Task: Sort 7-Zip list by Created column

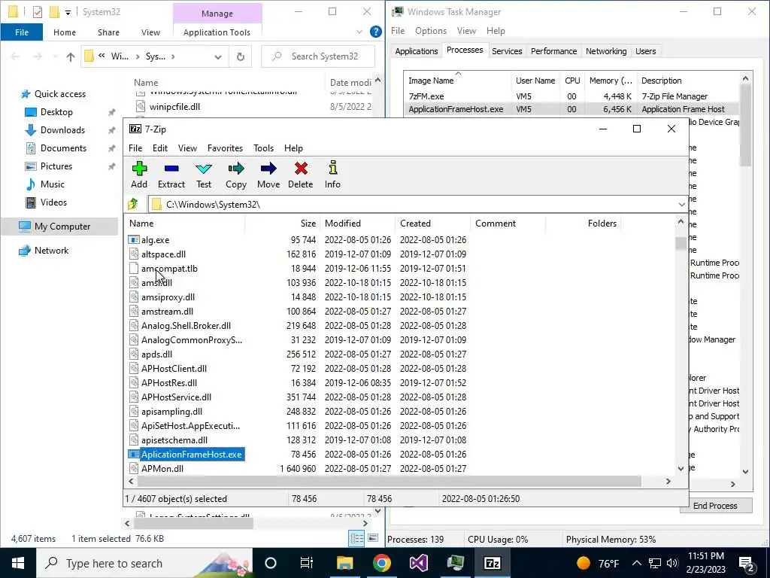Action: tap(432, 223)
